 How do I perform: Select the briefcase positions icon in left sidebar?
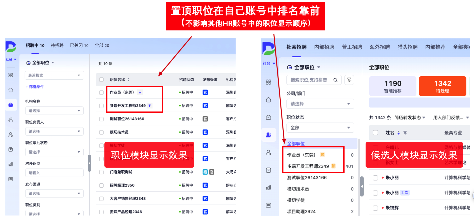click(x=11, y=105)
